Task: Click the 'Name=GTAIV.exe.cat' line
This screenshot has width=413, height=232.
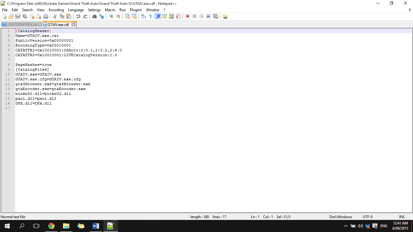Action: point(37,36)
